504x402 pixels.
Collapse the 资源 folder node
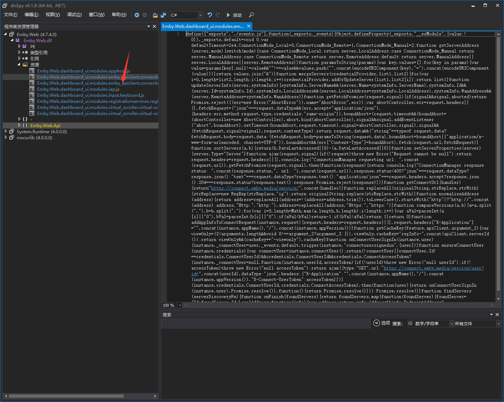(19, 65)
